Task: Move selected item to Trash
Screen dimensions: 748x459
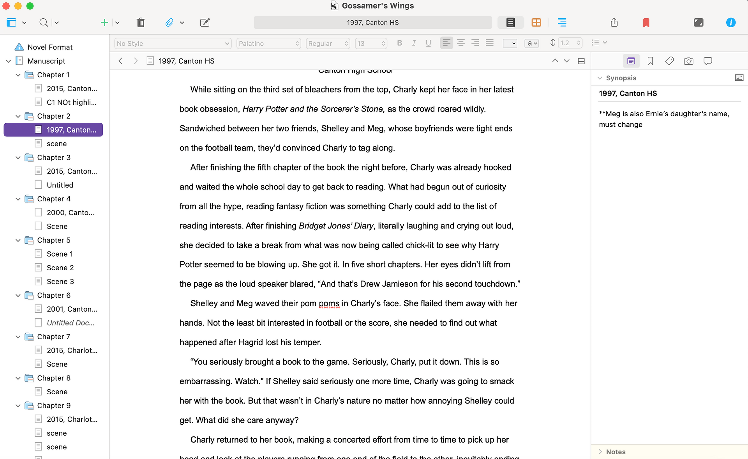Action: click(141, 23)
